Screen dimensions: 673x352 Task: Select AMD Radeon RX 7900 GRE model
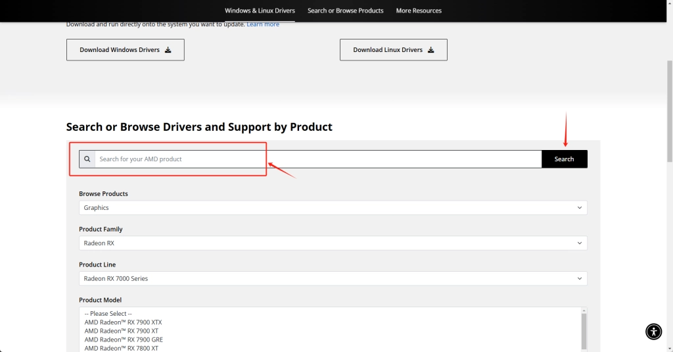coord(124,339)
